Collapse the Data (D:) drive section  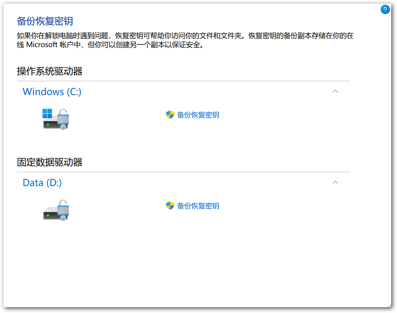pyautogui.click(x=335, y=182)
